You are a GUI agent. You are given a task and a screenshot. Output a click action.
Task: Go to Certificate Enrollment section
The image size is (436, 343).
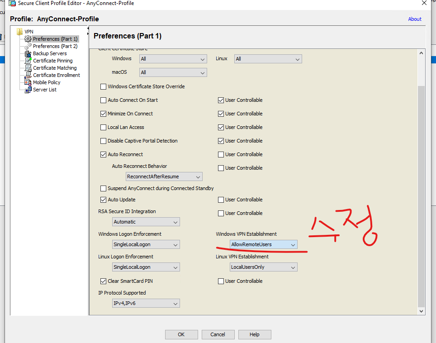tap(57, 75)
